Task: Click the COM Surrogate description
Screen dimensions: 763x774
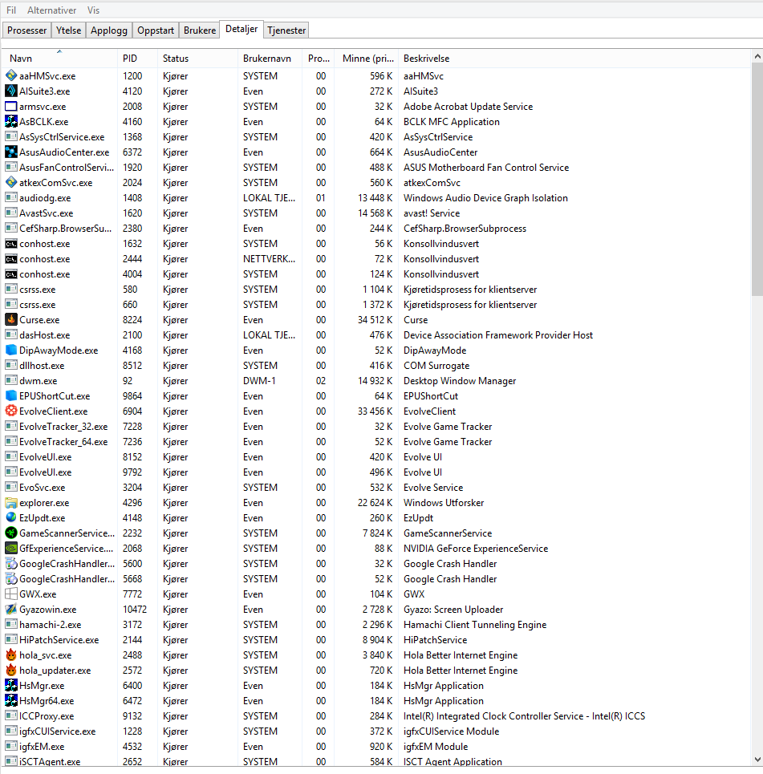Action: click(x=436, y=365)
